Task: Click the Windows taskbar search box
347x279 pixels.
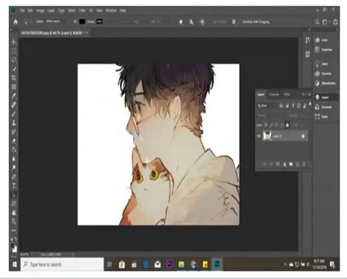Action: 62,264
